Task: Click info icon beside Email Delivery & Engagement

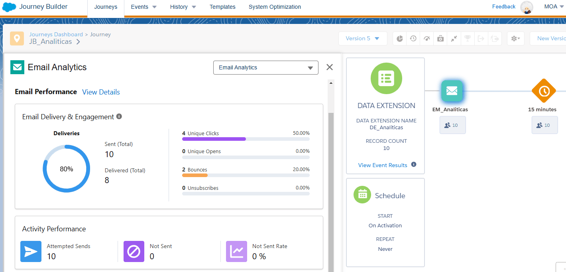Action: point(119,116)
